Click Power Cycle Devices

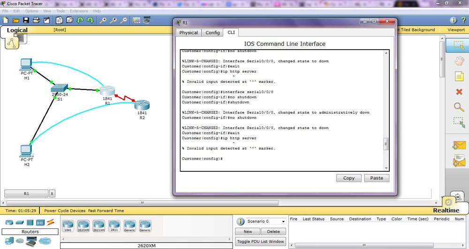(x=65, y=211)
